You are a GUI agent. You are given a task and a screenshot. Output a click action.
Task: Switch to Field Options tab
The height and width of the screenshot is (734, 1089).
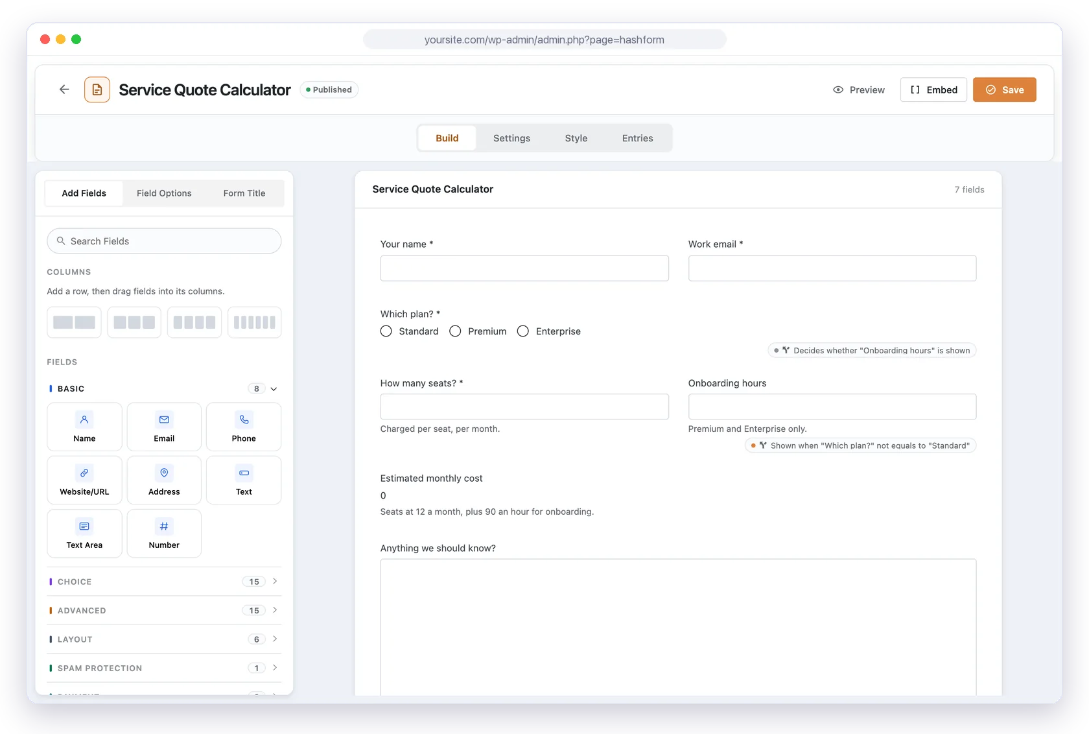pos(164,193)
